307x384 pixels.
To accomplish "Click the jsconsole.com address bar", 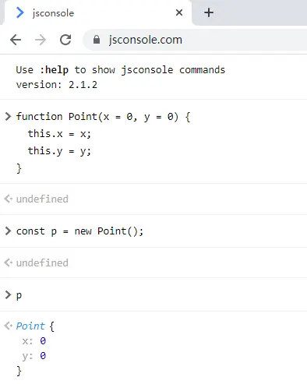I will [195, 40].
